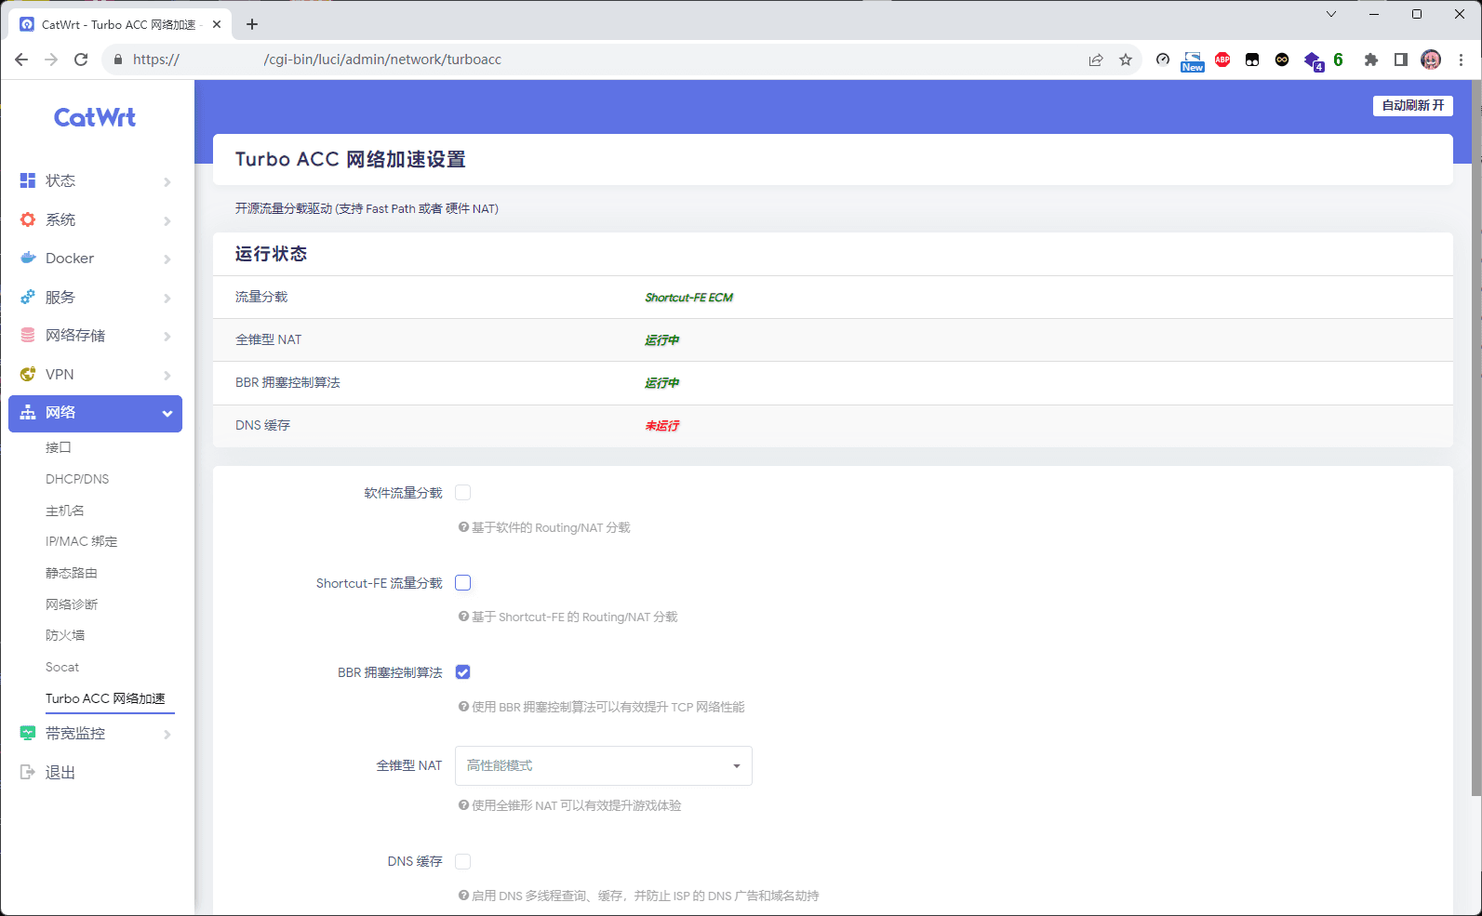The width and height of the screenshot is (1482, 916).
Task: Toggle the 自动刷新 开 button
Action: 1412,106
